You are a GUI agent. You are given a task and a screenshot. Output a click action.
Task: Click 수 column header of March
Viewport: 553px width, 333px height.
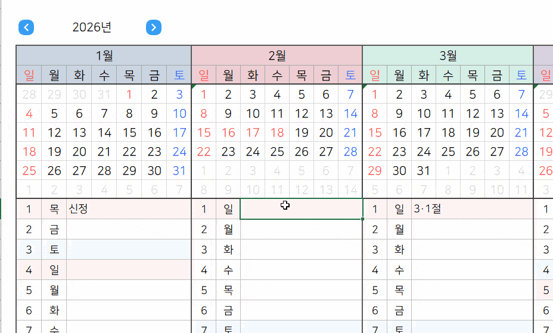pyautogui.click(x=448, y=74)
